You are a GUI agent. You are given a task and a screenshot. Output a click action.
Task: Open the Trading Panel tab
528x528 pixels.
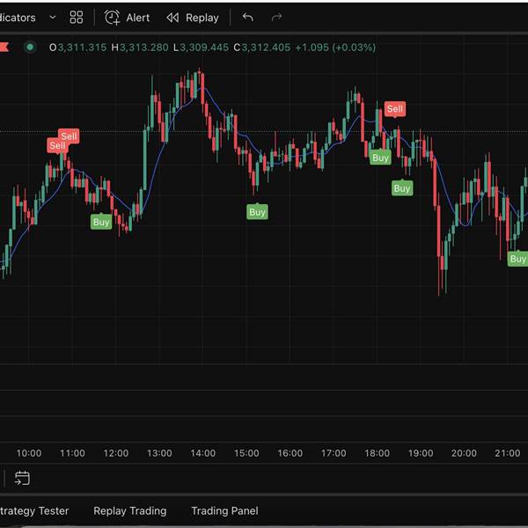tap(224, 510)
